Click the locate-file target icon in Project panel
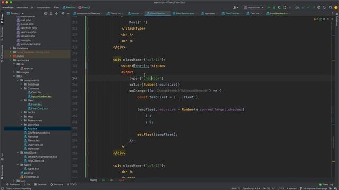 (46, 13)
